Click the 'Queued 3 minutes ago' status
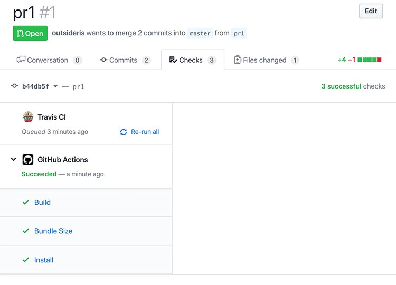Viewport: 396px width, 285px height. (55, 132)
